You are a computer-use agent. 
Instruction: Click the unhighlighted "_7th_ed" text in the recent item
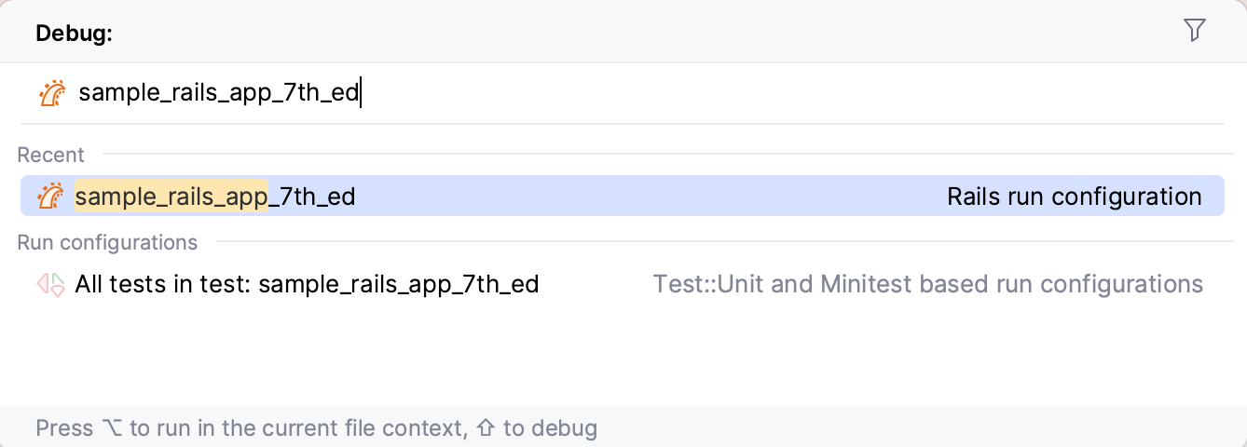point(312,196)
